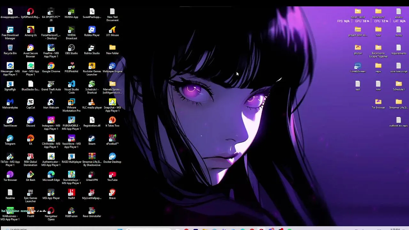This screenshot has height=230, width=409.
Task: Launch It Takes Two
Action: (x=112, y=122)
